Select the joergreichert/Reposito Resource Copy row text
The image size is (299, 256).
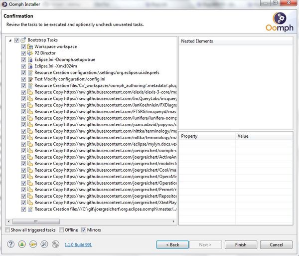(106, 196)
